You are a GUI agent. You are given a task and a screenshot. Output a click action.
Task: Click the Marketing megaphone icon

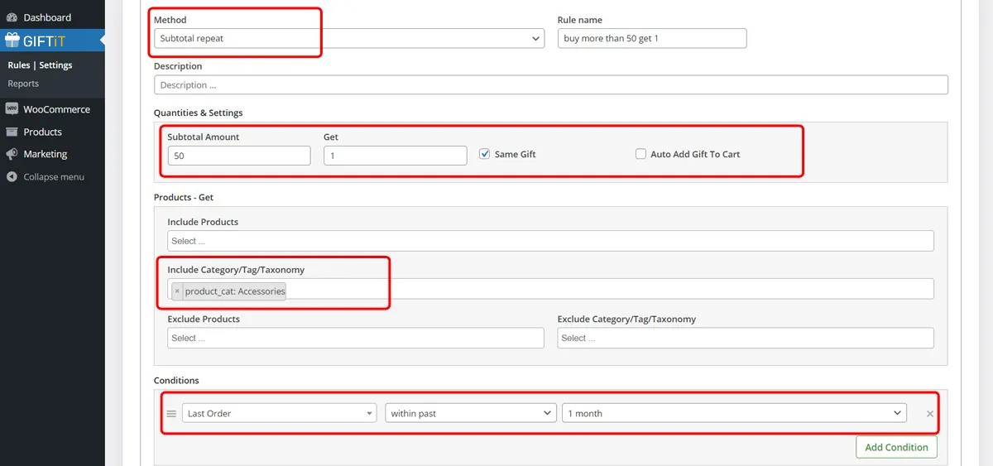pos(12,154)
